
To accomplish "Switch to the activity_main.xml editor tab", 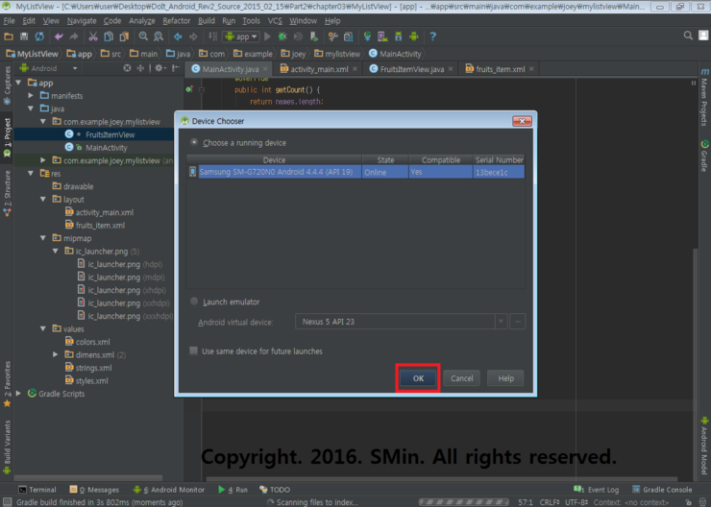I will [x=319, y=69].
